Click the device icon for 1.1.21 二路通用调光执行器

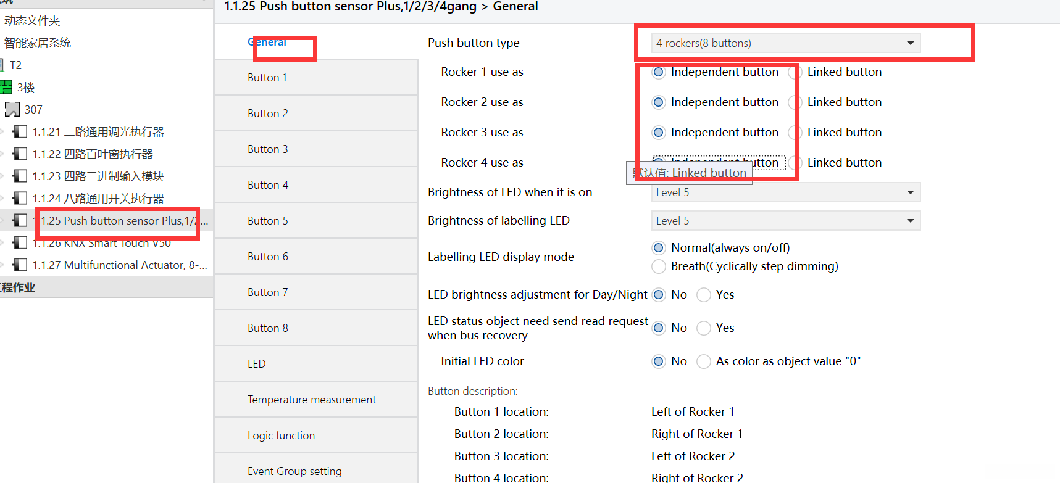coord(20,131)
